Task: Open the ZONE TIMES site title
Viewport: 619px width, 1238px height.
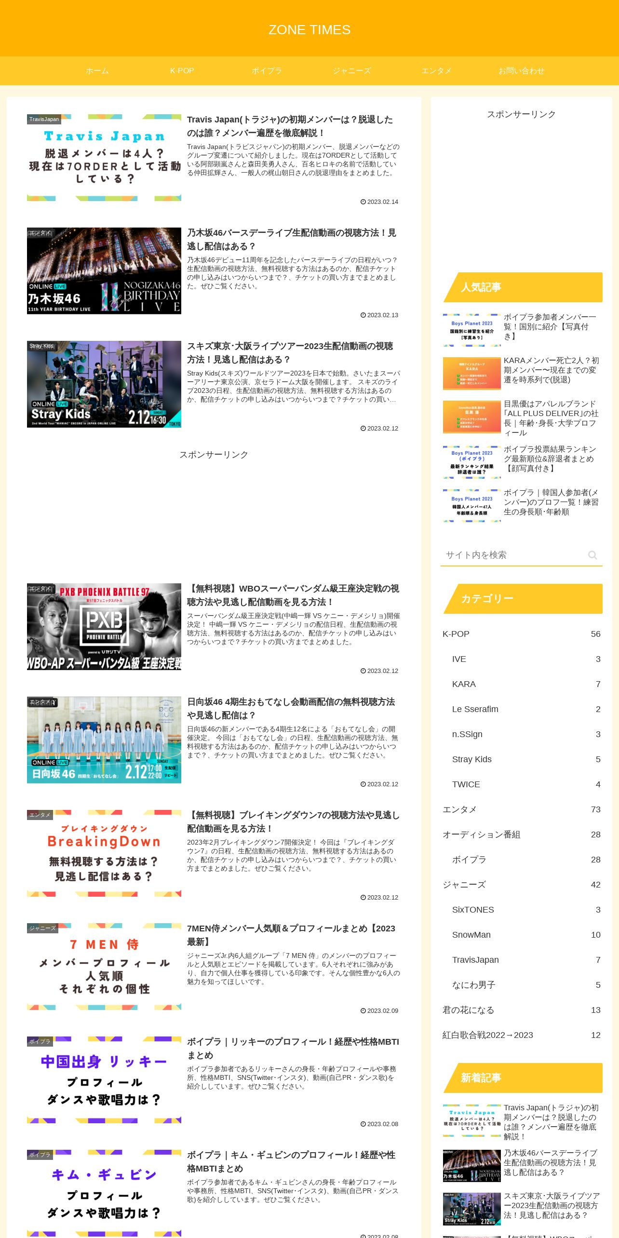Action: click(309, 30)
